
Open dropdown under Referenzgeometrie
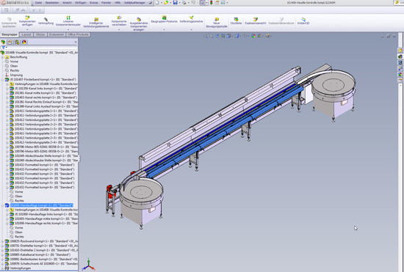point(192,30)
